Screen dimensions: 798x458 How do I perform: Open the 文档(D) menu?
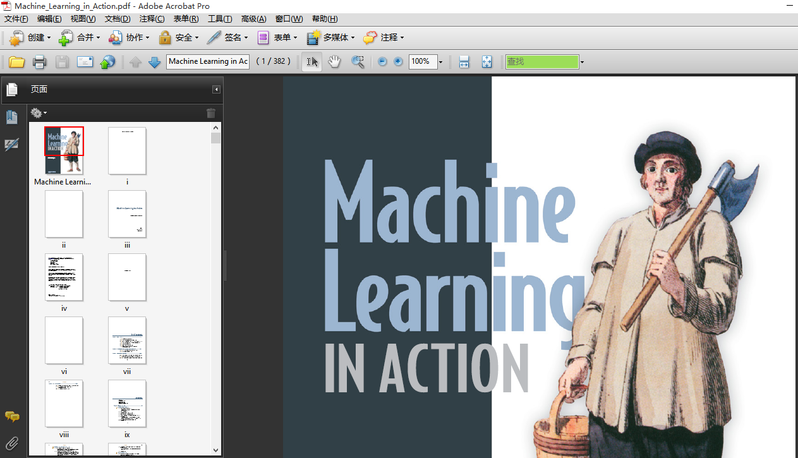click(118, 19)
